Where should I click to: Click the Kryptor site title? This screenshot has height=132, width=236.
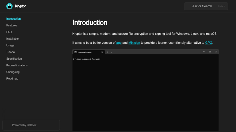20,6
